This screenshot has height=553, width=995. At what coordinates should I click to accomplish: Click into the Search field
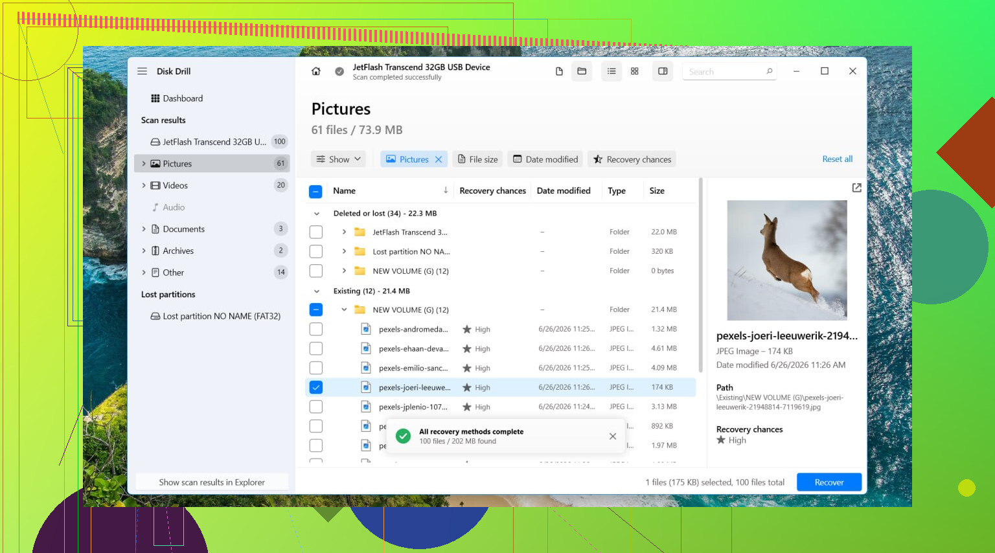pos(729,71)
